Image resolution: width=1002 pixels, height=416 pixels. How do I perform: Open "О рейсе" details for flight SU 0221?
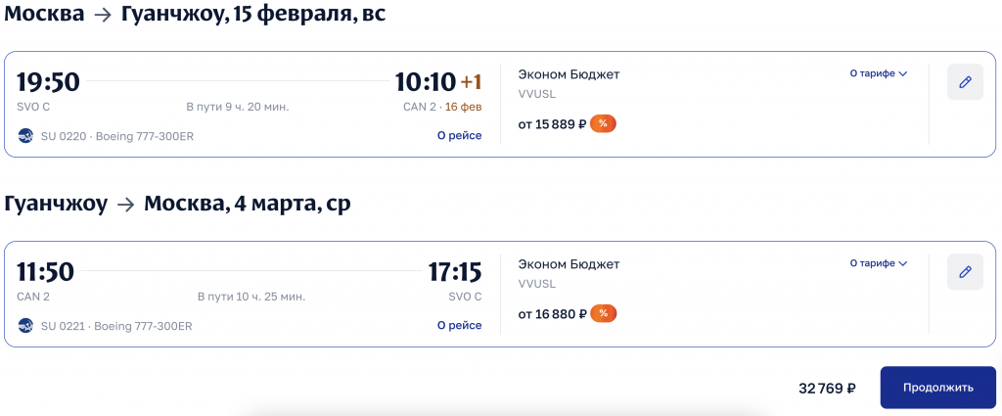click(x=459, y=325)
